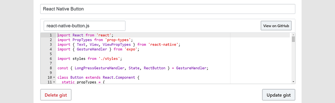Collapse the code fold arrow on line 10
The height and width of the screenshot is (103, 335).
(54, 77)
